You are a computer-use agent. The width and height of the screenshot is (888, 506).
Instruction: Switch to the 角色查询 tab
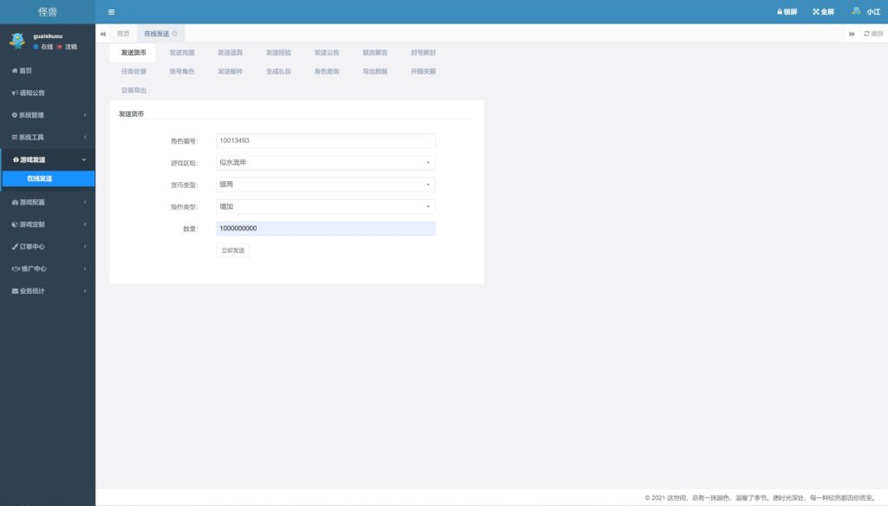pyautogui.click(x=327, y=71)
